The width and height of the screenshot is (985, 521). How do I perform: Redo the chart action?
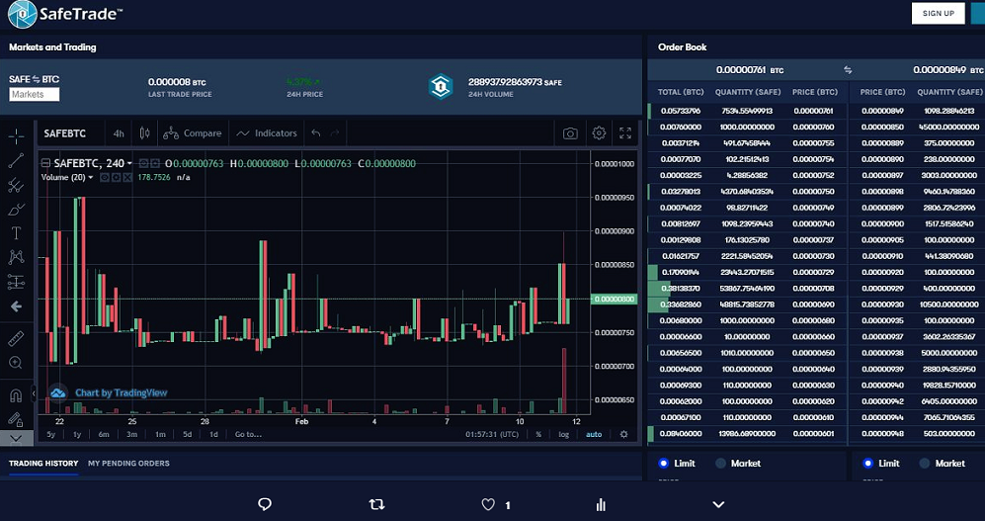335,133
